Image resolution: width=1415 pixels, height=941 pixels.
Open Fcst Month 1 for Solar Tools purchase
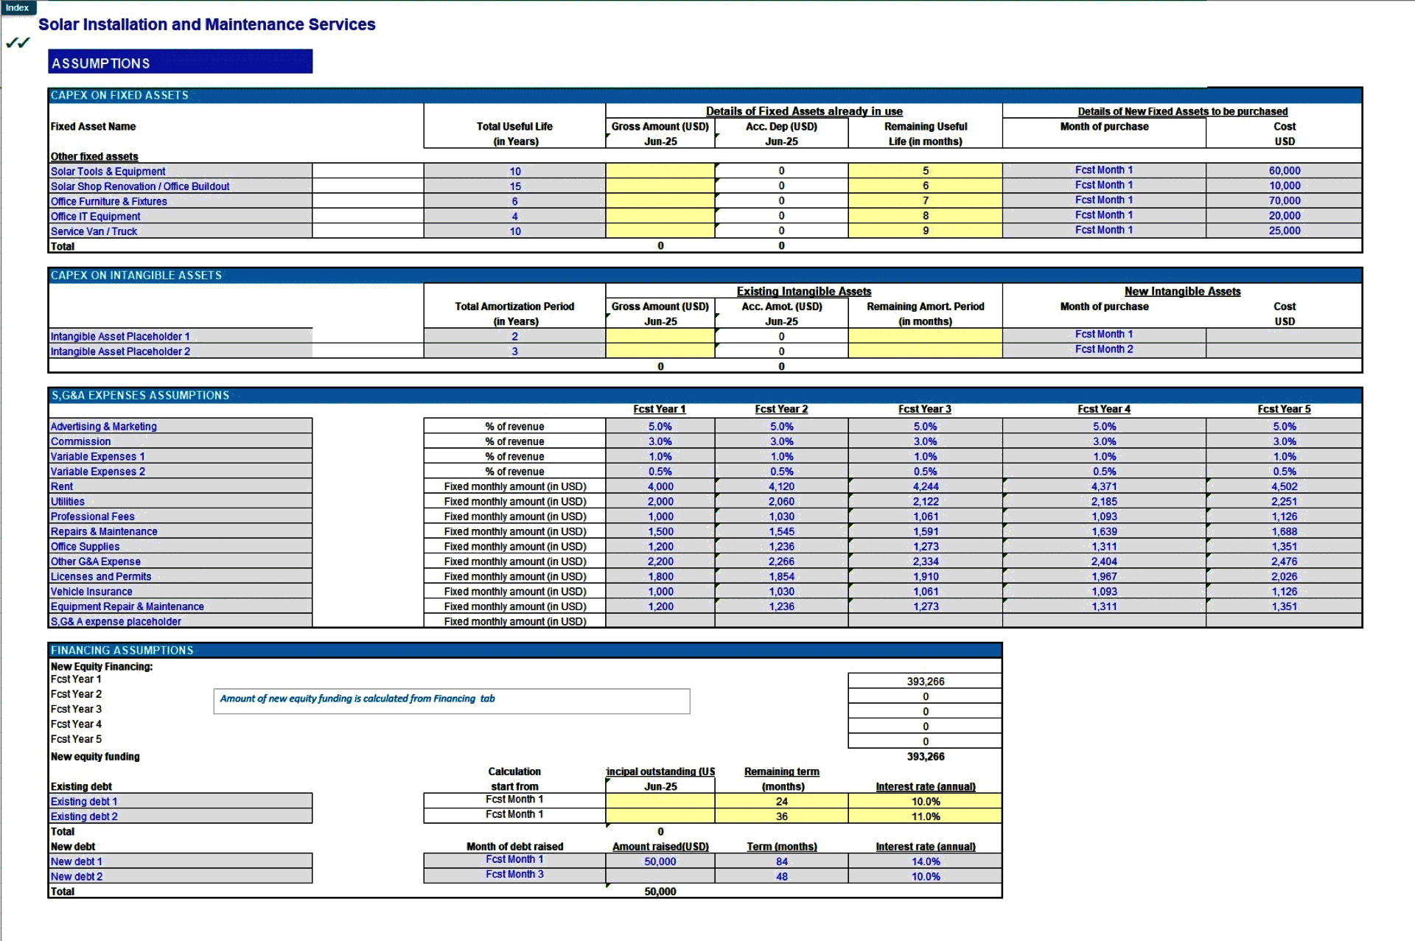click(1104, 170)
